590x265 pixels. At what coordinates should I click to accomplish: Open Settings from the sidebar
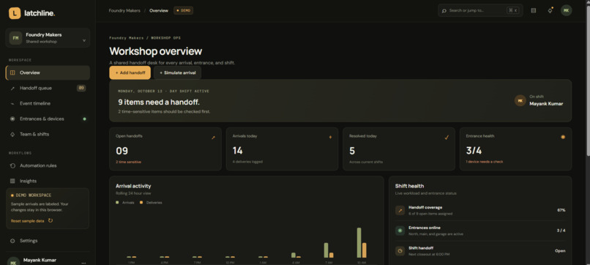click(48, 241)
